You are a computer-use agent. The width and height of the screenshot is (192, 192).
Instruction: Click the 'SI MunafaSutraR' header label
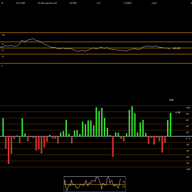47,3
